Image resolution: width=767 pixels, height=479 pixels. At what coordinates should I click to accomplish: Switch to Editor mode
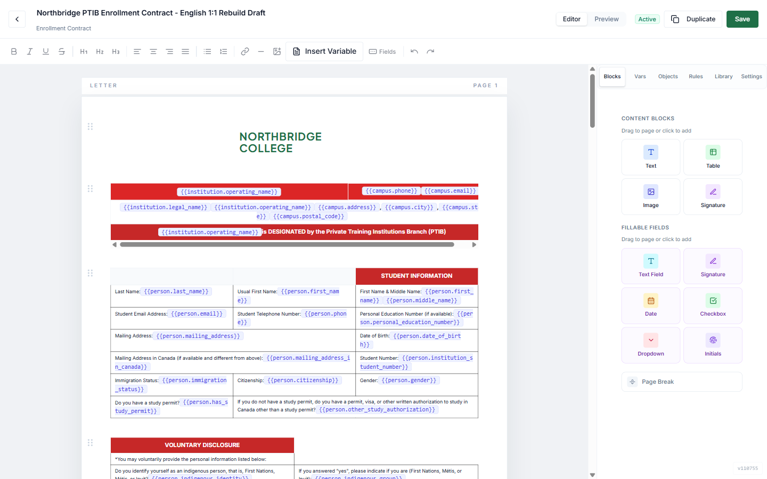pyautogui.click(x=572, y=19)
